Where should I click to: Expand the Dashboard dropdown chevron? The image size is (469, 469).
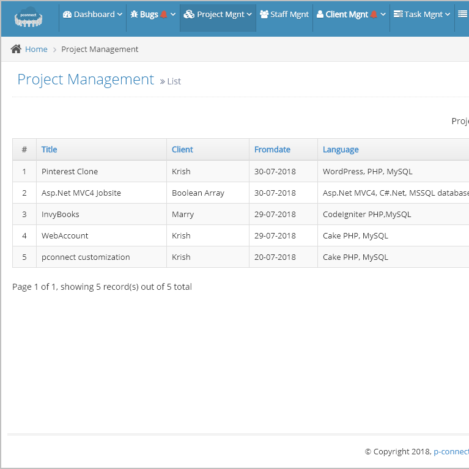point(120,14)
